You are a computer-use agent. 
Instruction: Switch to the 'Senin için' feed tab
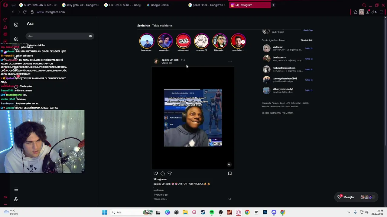[144, 26]
